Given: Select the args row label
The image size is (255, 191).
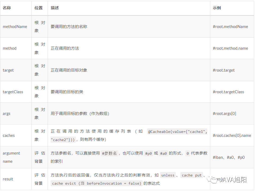Looking at the screenshot, I should pyautogui.click(x=7, y=113).
